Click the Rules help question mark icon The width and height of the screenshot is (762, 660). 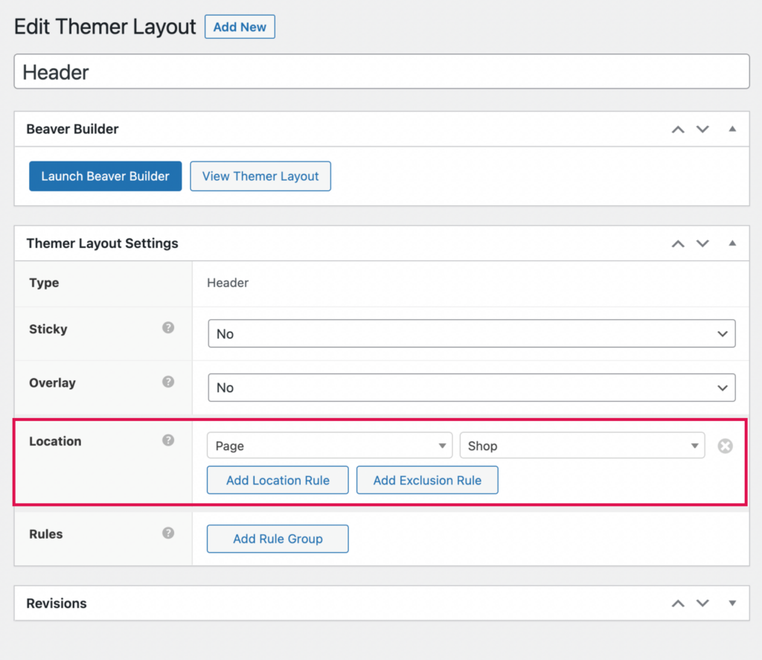coord(168,534)
